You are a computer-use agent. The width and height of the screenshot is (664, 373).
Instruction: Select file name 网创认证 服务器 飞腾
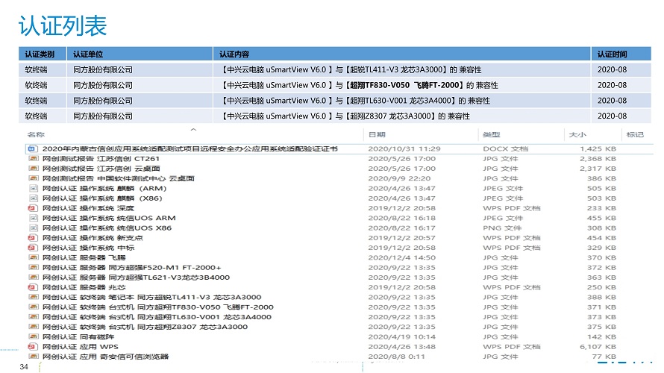84,257
